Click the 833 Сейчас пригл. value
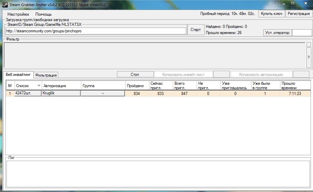 (161, 94)
